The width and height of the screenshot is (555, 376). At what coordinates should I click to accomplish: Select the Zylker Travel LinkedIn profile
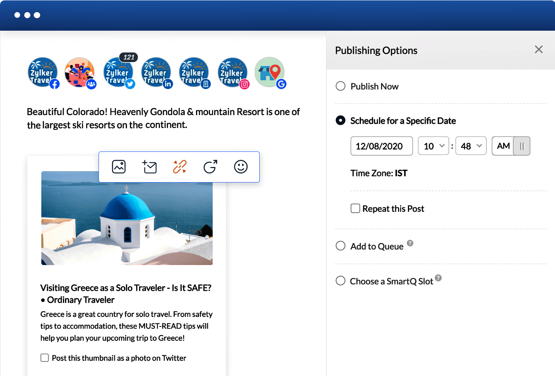click(156, 72)
